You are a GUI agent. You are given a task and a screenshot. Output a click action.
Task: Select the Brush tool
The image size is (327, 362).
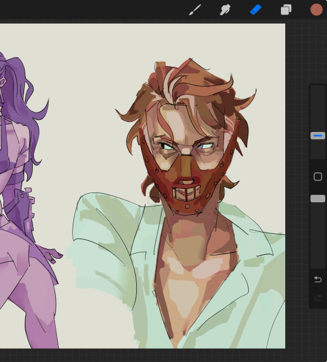pyautogui.click(x=195, y=10)
